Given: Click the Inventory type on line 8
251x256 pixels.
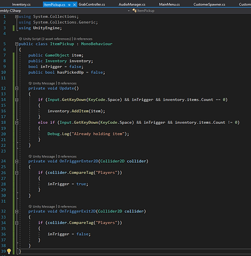Looking at the screenshot, I should (56, 61).
